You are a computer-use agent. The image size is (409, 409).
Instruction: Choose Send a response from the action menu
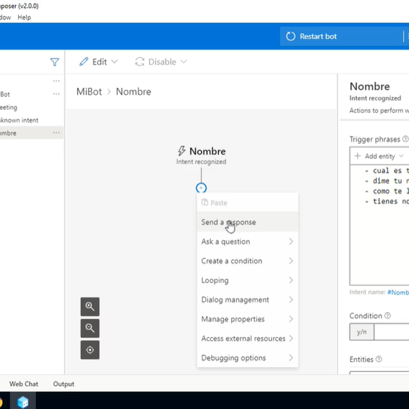pyautogui.click(x=228, y=222)
